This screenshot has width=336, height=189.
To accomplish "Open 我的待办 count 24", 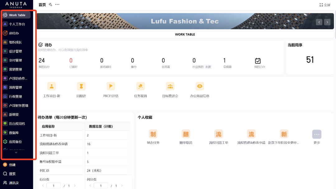I will [42, 60].
